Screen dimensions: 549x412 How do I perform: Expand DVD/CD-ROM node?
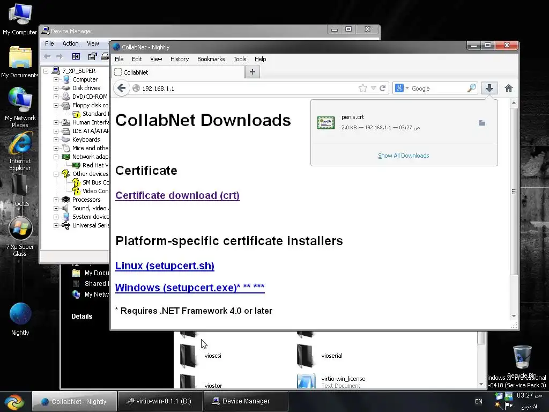pos(56,97)
